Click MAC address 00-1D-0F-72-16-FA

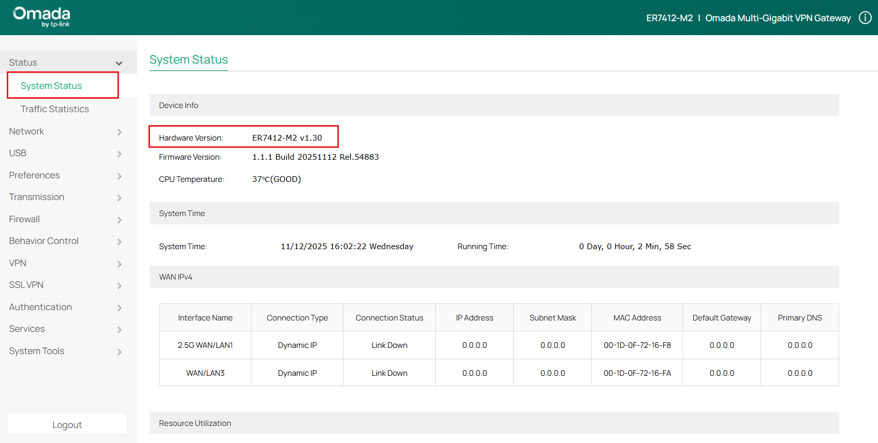tap(637, 373)
